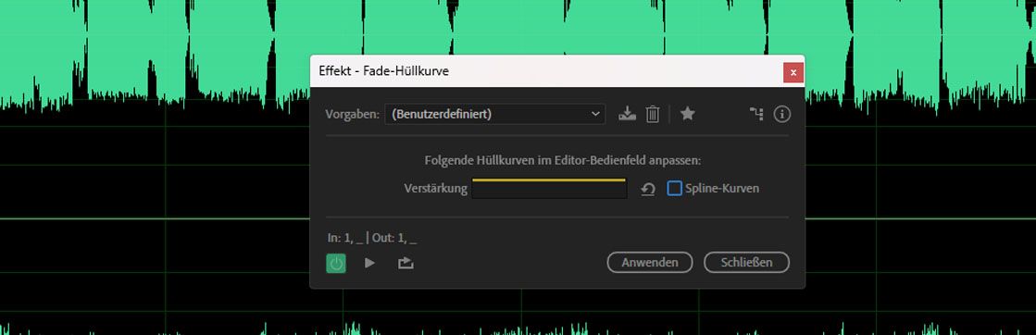1036x335 pixels.
Task: Open the effect info icon
Action: (781, 114)
